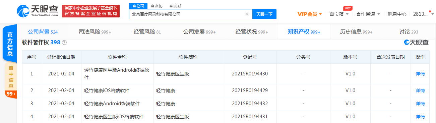Click 操作 column header

click(x=420, y=57)
